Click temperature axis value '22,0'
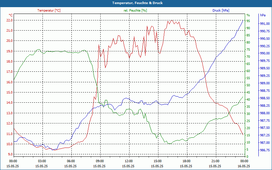272x170 pixels. click(x=10, y=20)
